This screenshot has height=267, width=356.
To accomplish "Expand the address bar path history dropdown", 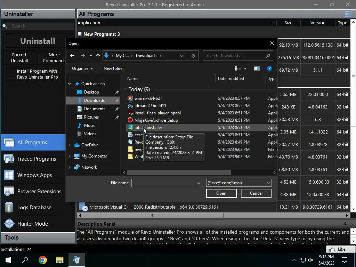I will pyautogui.click(x=181, y=56).
